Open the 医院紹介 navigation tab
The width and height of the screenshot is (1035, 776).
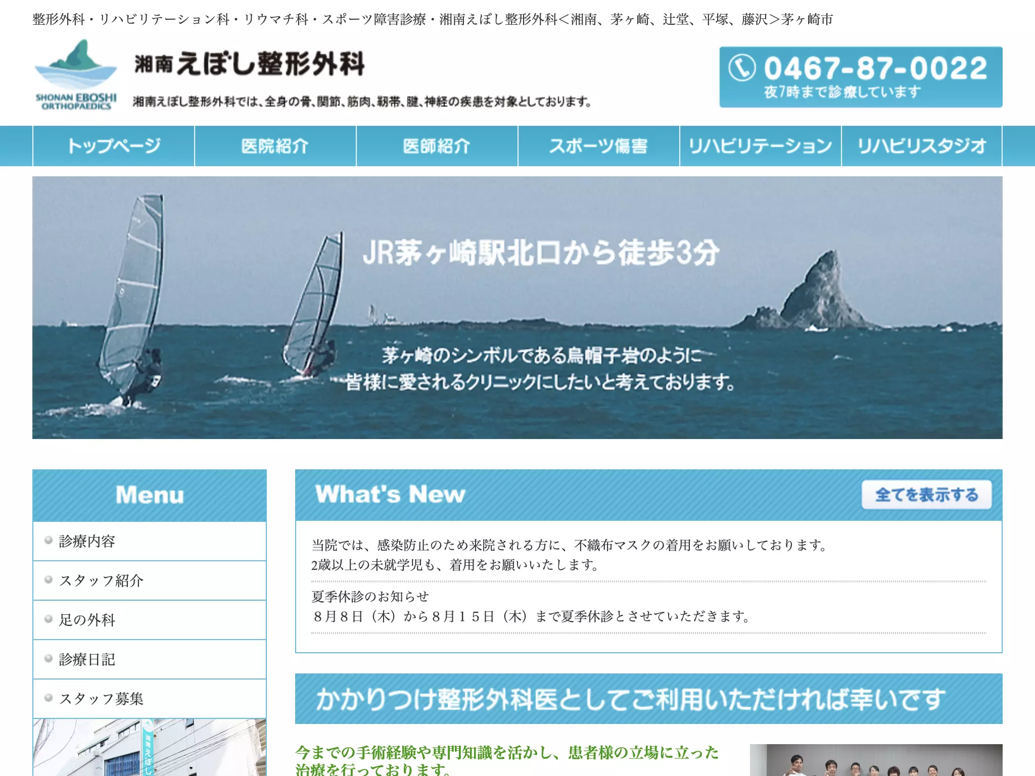[x=275, y=146]
